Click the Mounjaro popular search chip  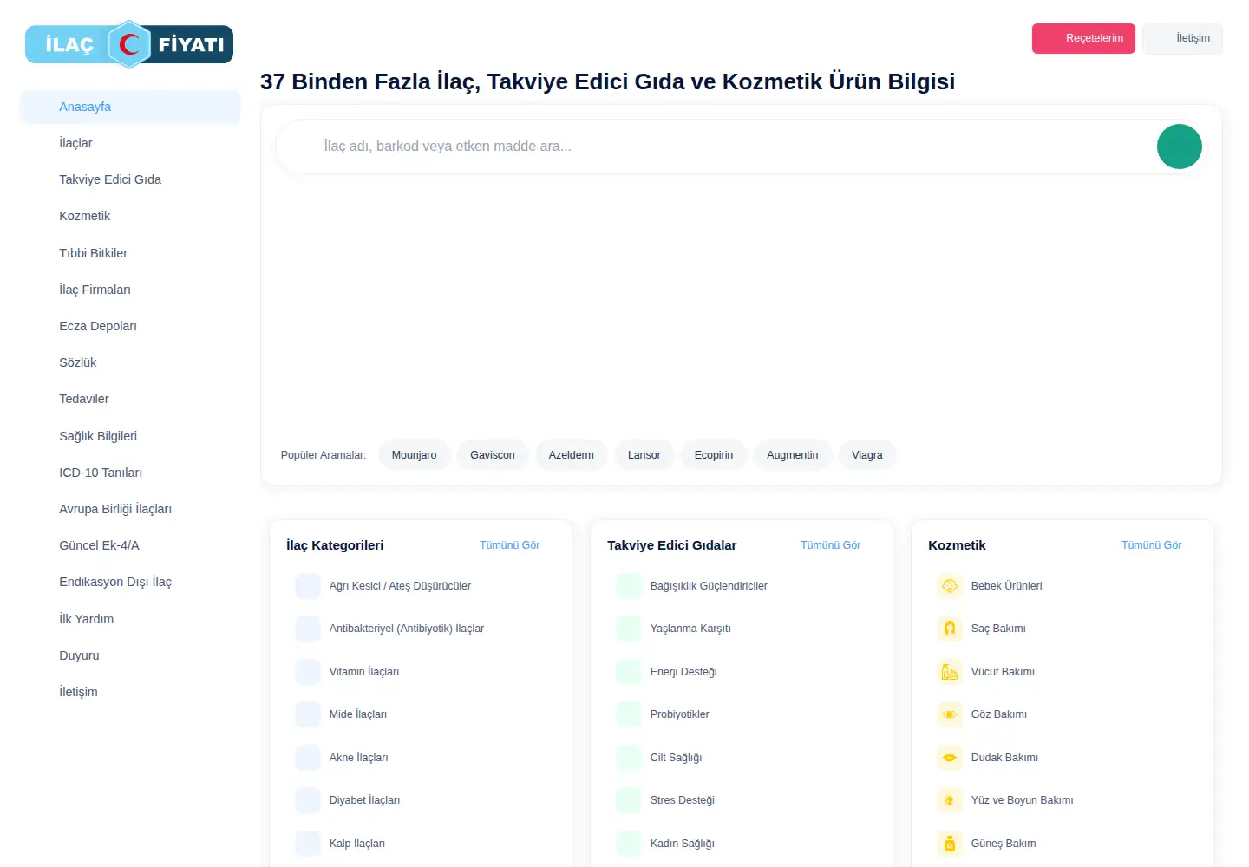(x=414, y=455)
